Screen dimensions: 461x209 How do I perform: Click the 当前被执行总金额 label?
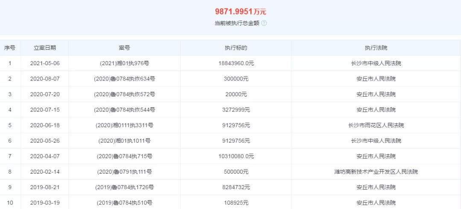tap(237, 23)
